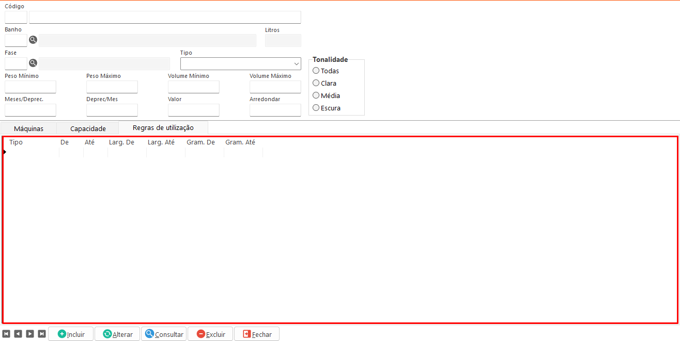This screenshot has width=680, height=341.
Task: Pick the Média tonalidade radio button
Action: point(316,95)
